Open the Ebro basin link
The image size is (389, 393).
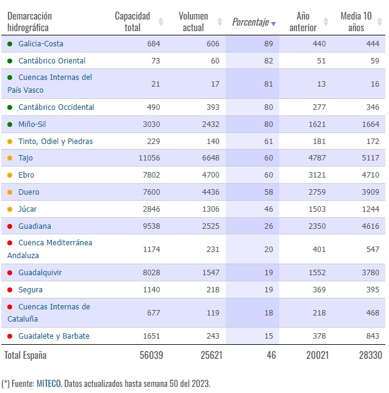click(x=26, y=175)
